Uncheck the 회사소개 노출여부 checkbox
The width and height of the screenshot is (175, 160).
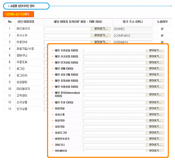[x=162, y=35]
